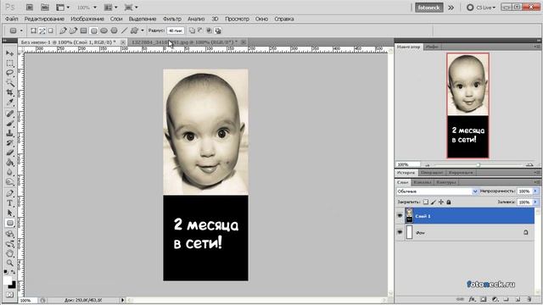
Task: Delete layer with the trash icon
Action: (x=529, y=299)
